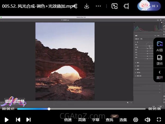Expand the side panel with 展开 chevron

pos(159,75)
